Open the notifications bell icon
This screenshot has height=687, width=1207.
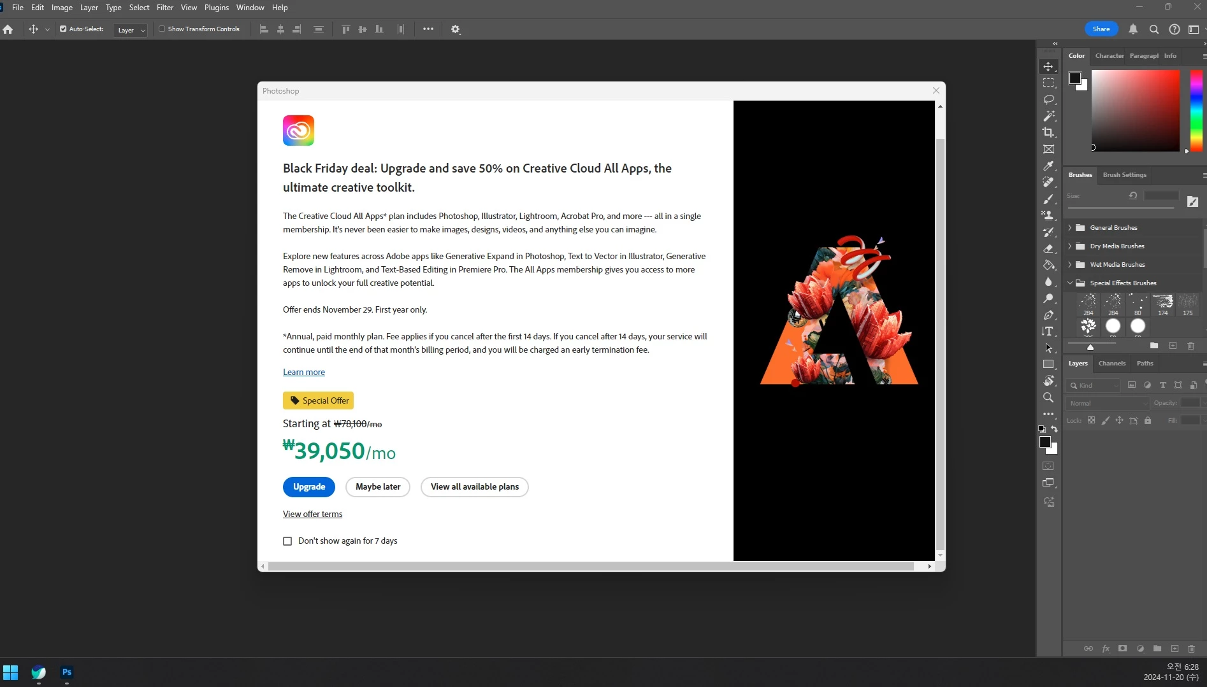[1133, 29]
